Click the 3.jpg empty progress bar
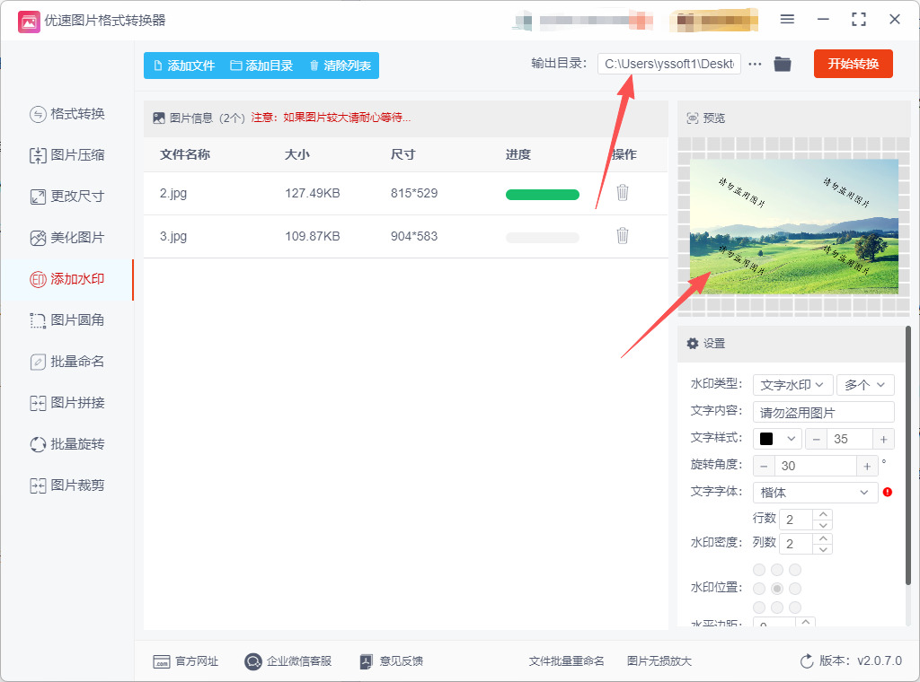920x682 pixels. click(x=542, y=238)
